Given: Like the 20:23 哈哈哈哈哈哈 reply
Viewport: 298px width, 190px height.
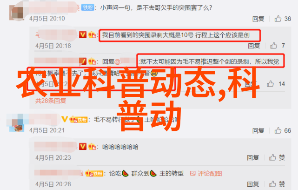Looking at the screenshot, I should coord(277,157).
